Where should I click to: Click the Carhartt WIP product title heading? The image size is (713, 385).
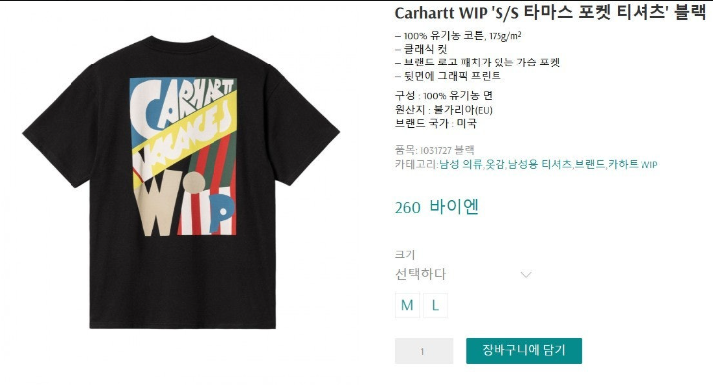(x=550, y=12)
